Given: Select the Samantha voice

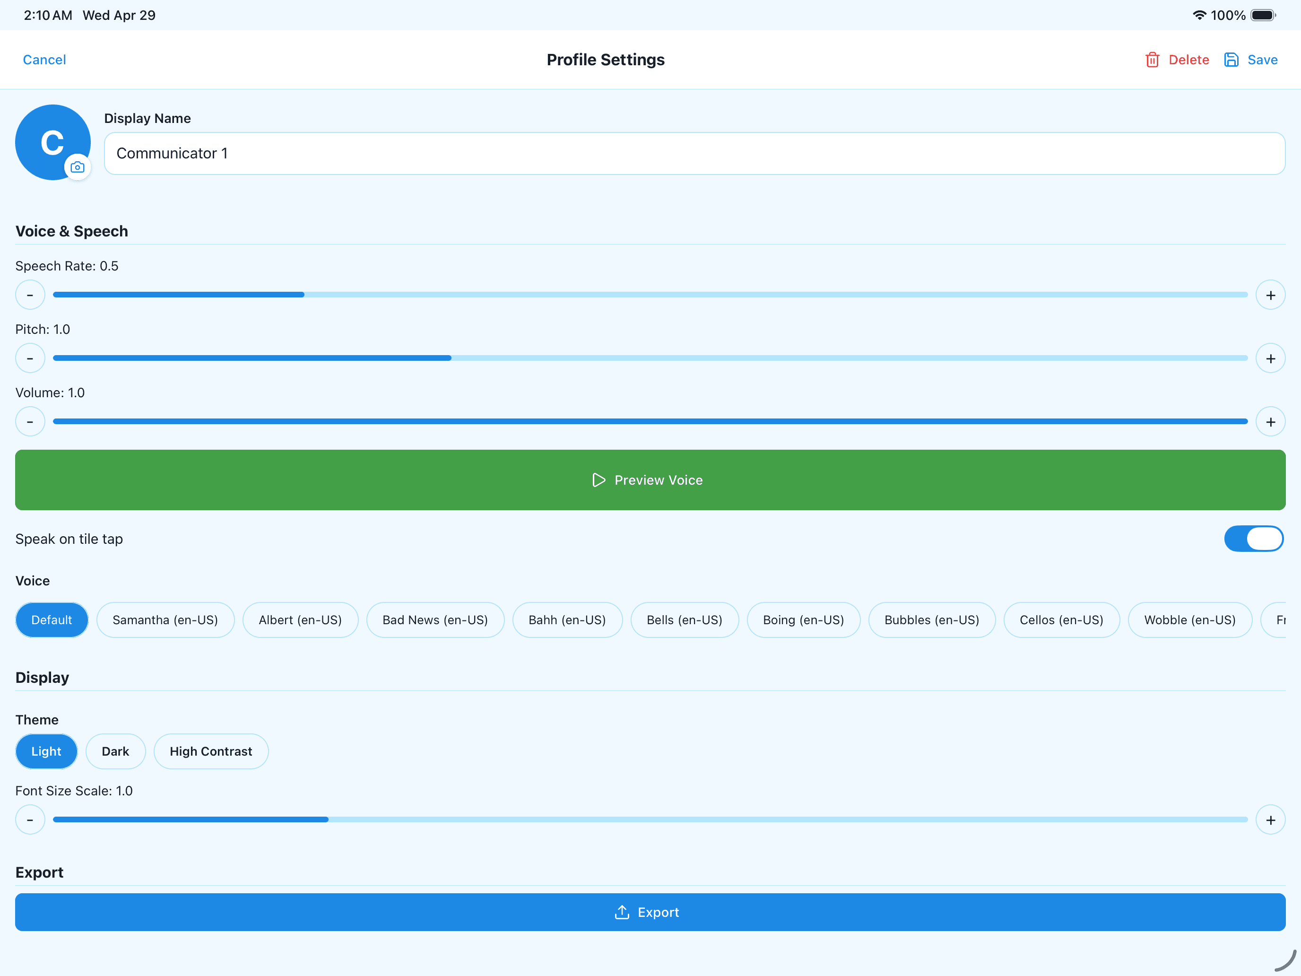Looking at the screenshot, I should point(165,619).
